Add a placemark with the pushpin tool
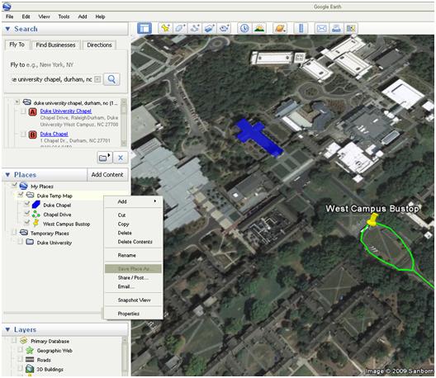Screen dimensions: 436x378 tap(165, 28)
